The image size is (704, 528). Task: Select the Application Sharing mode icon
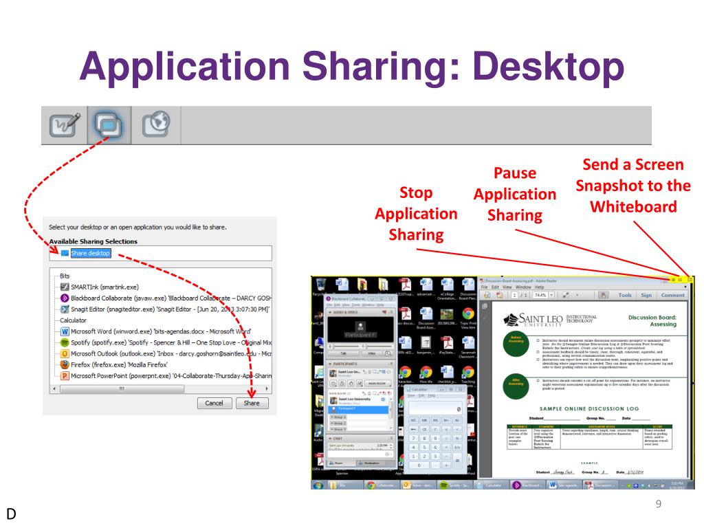click(x=109, y=125)
